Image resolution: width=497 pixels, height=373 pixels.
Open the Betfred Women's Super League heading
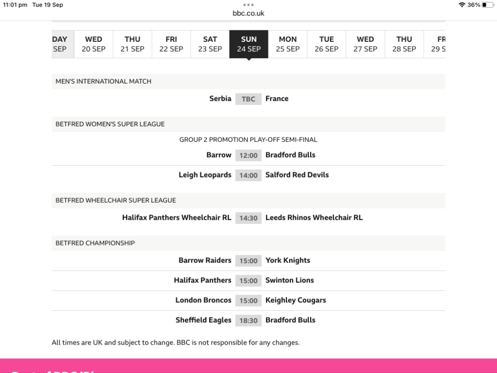248,124
